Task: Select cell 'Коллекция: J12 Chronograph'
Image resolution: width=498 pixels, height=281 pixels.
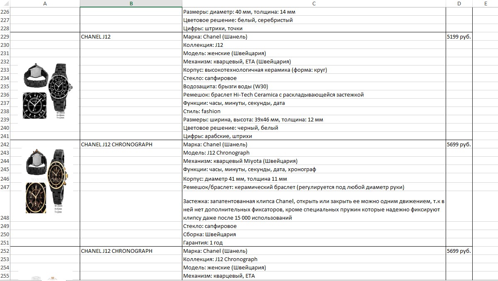Action: (x=314, y=259)
